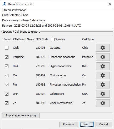Toggle the Species header checkbox
The width and height of the screenshot is (114, 129).
[53, 39]
